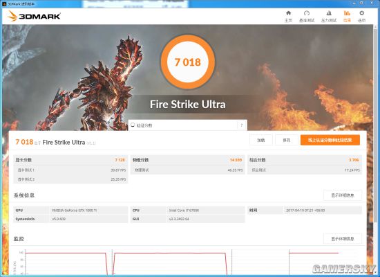Click the 7 018 score circle

pos(187,62)
